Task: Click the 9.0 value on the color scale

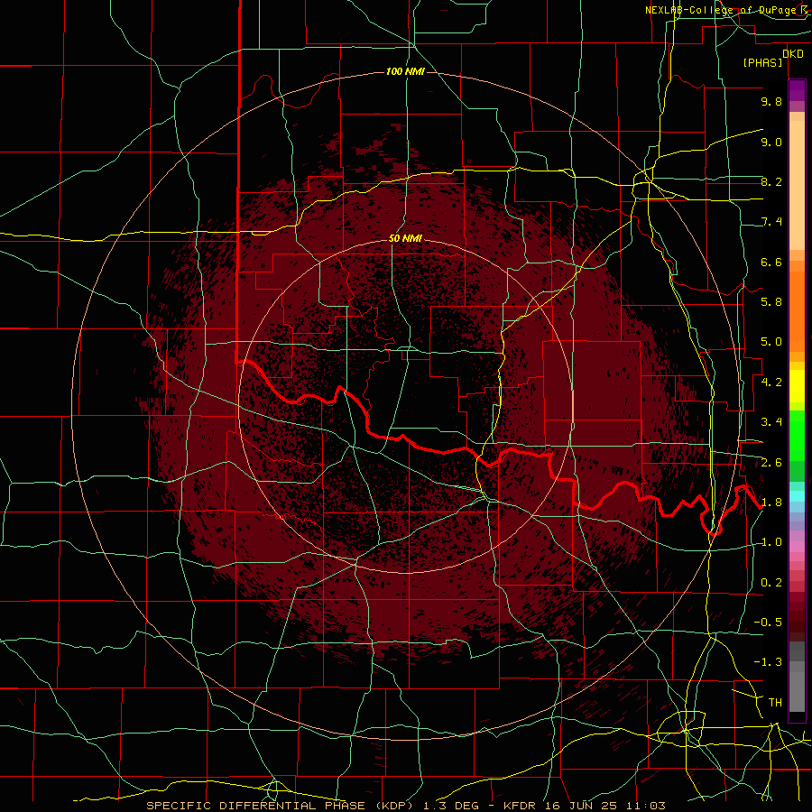Action: tap(771, 142)
